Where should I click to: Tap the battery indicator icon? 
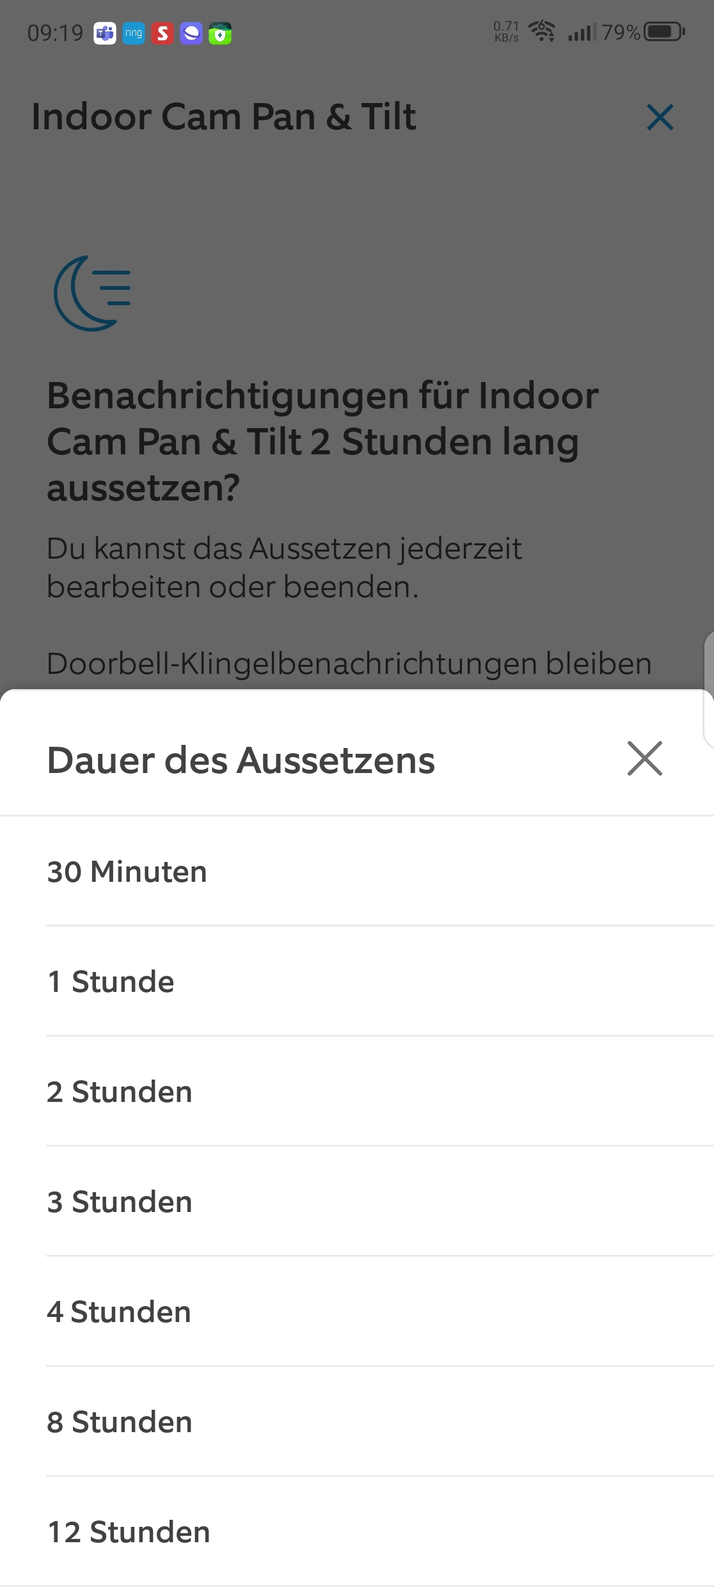pos(664,31)
